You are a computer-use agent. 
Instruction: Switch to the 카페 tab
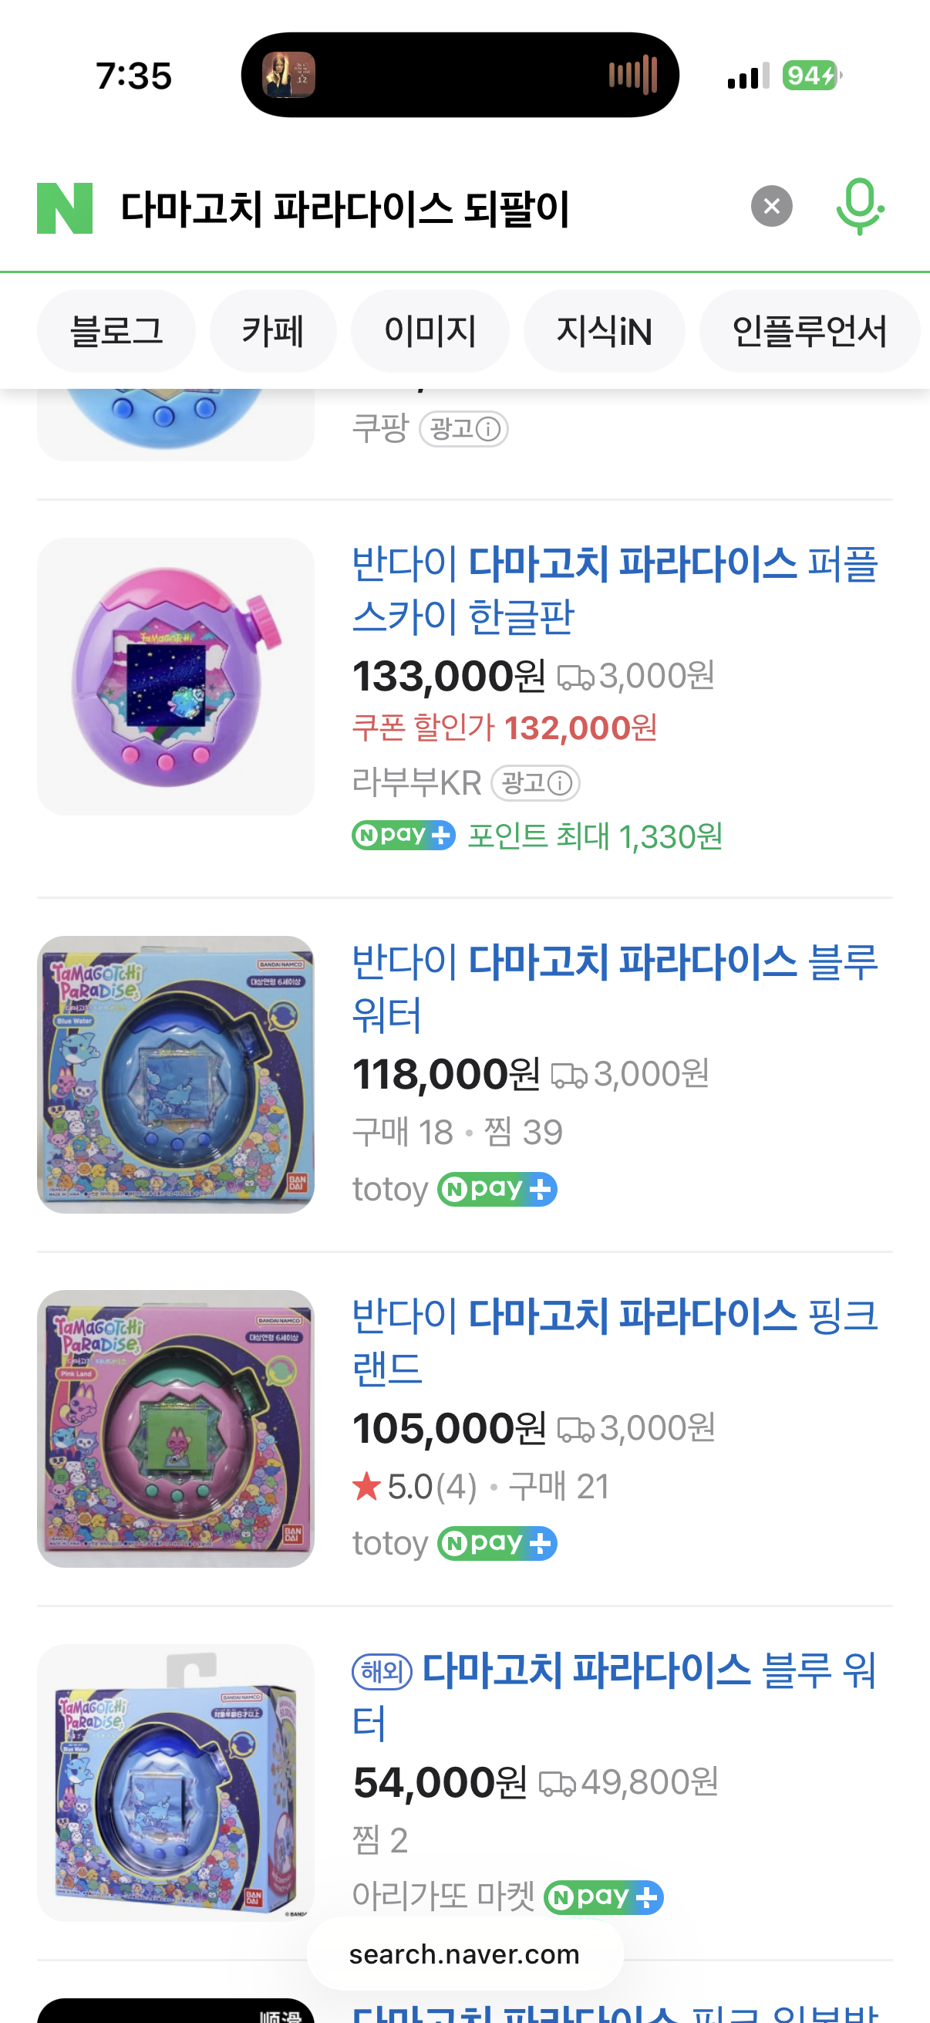click(x=273, y=331)
